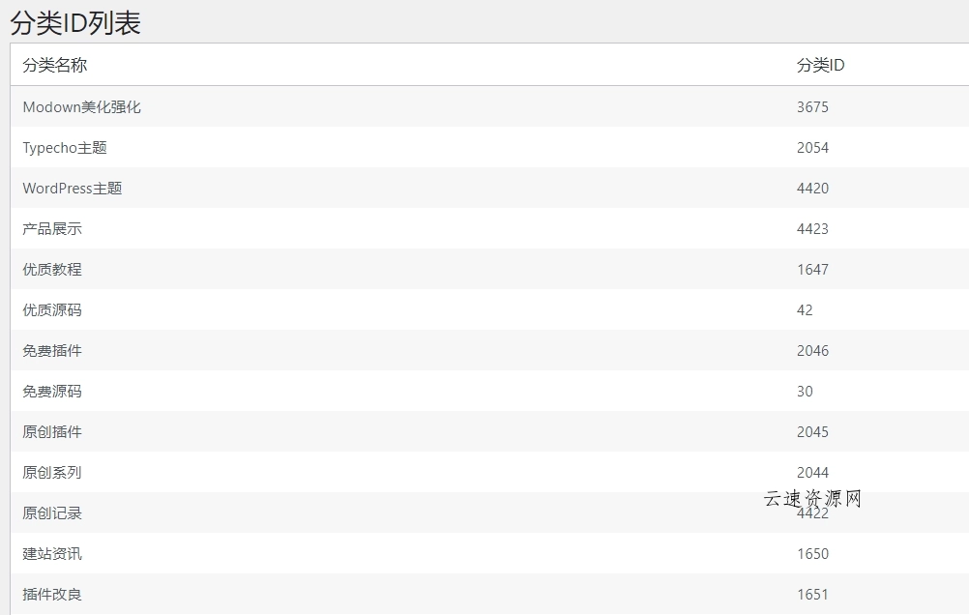Select the 原创系列 category name
Image resolution: width=969 pixels, height=615 pixels.
tap(52, 473)
